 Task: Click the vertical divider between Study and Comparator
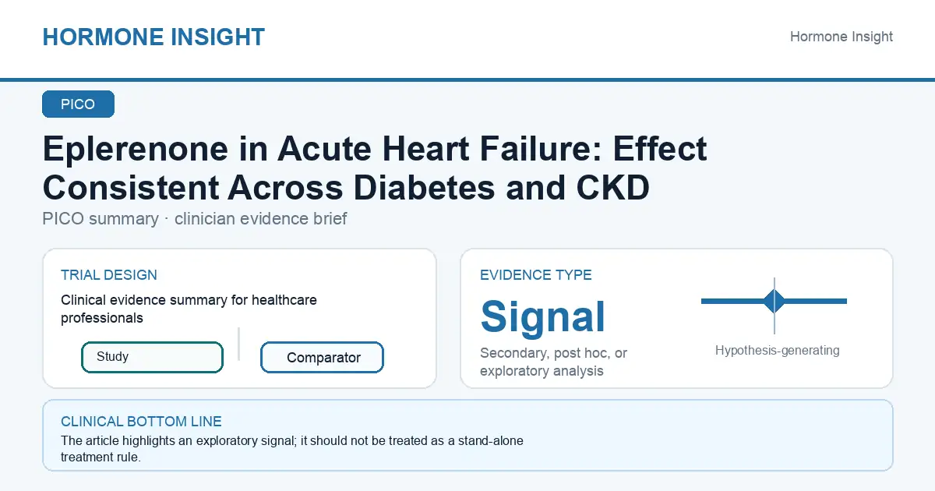pos(238,344)
